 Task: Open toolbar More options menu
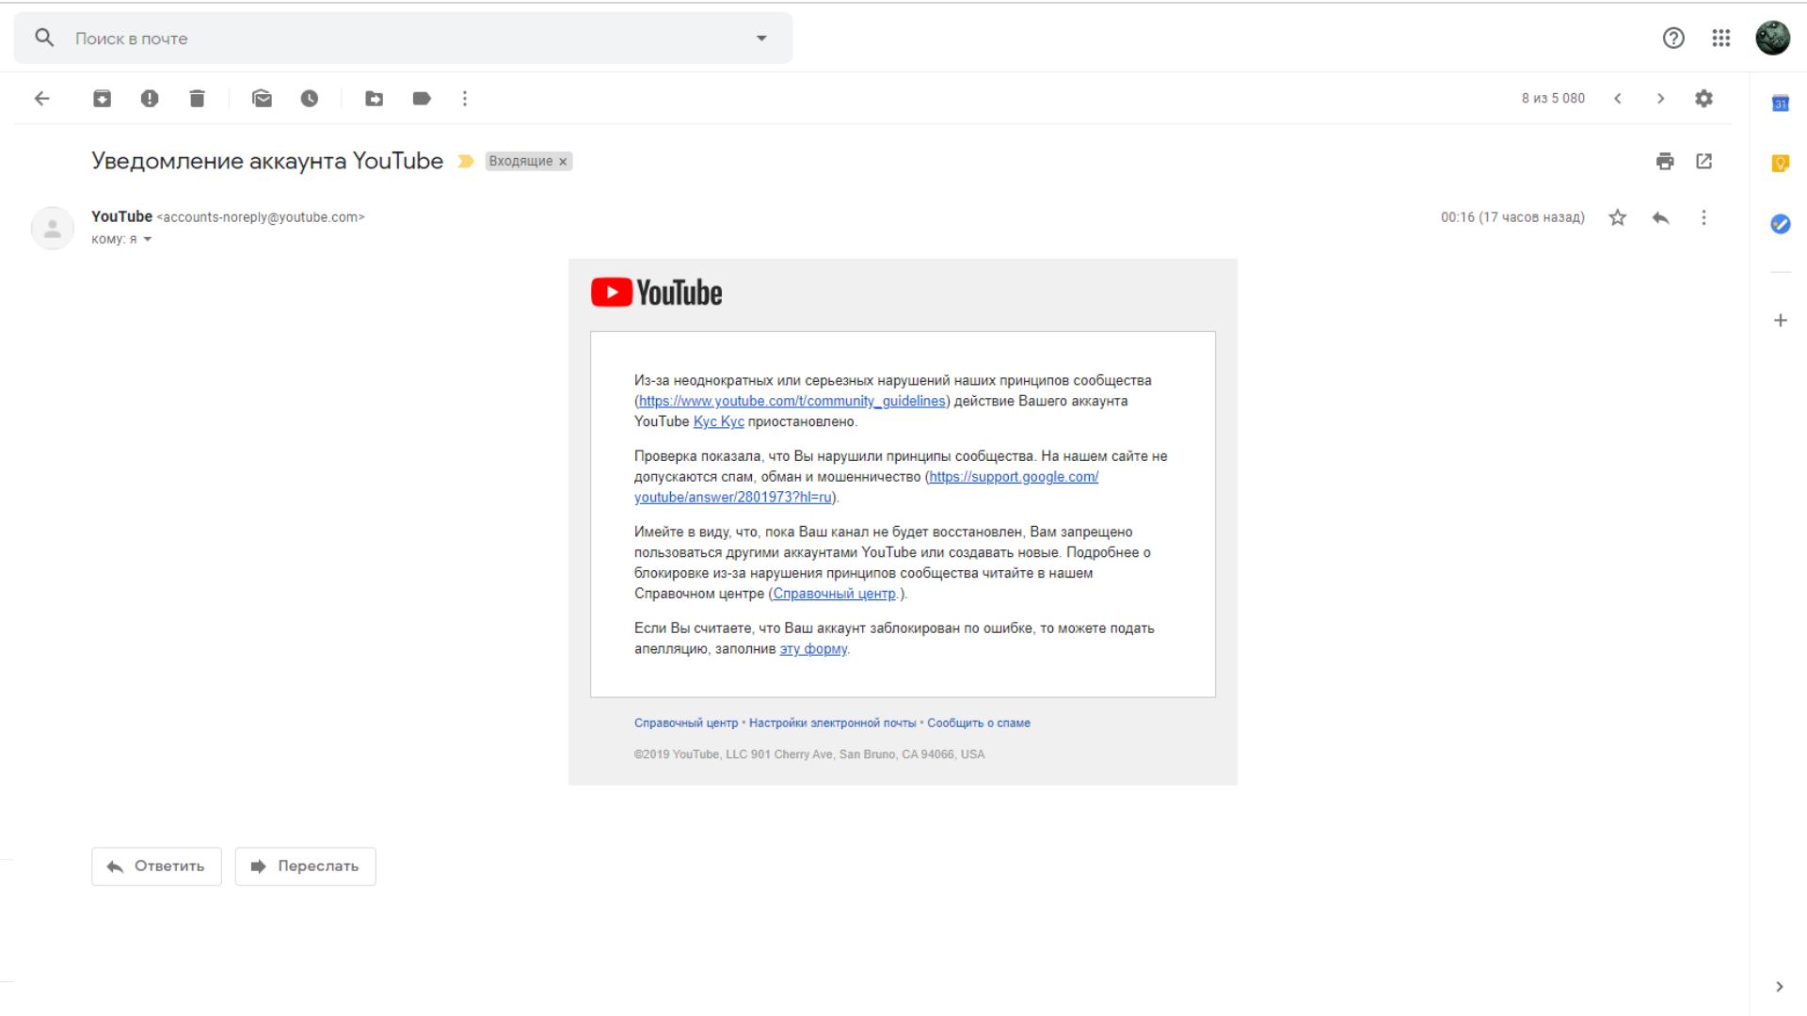point(465,99)
